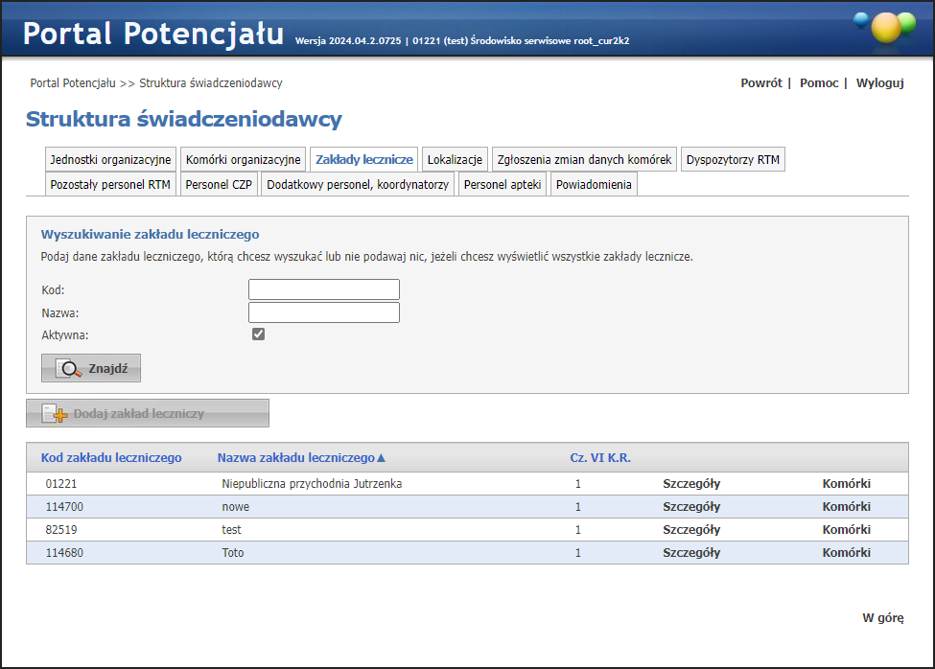Open Szczegóły for Niepubliczna przychodnia Jutrzenka

point(691,484)
